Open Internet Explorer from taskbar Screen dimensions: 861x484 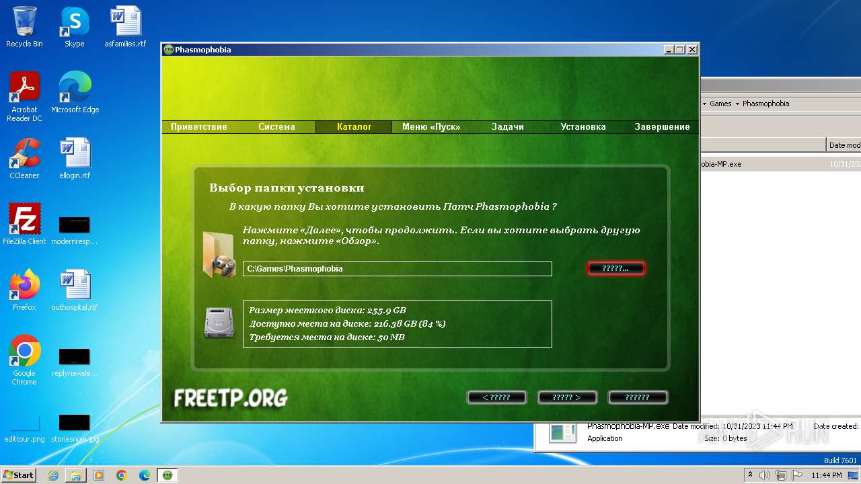click(53, 475)
